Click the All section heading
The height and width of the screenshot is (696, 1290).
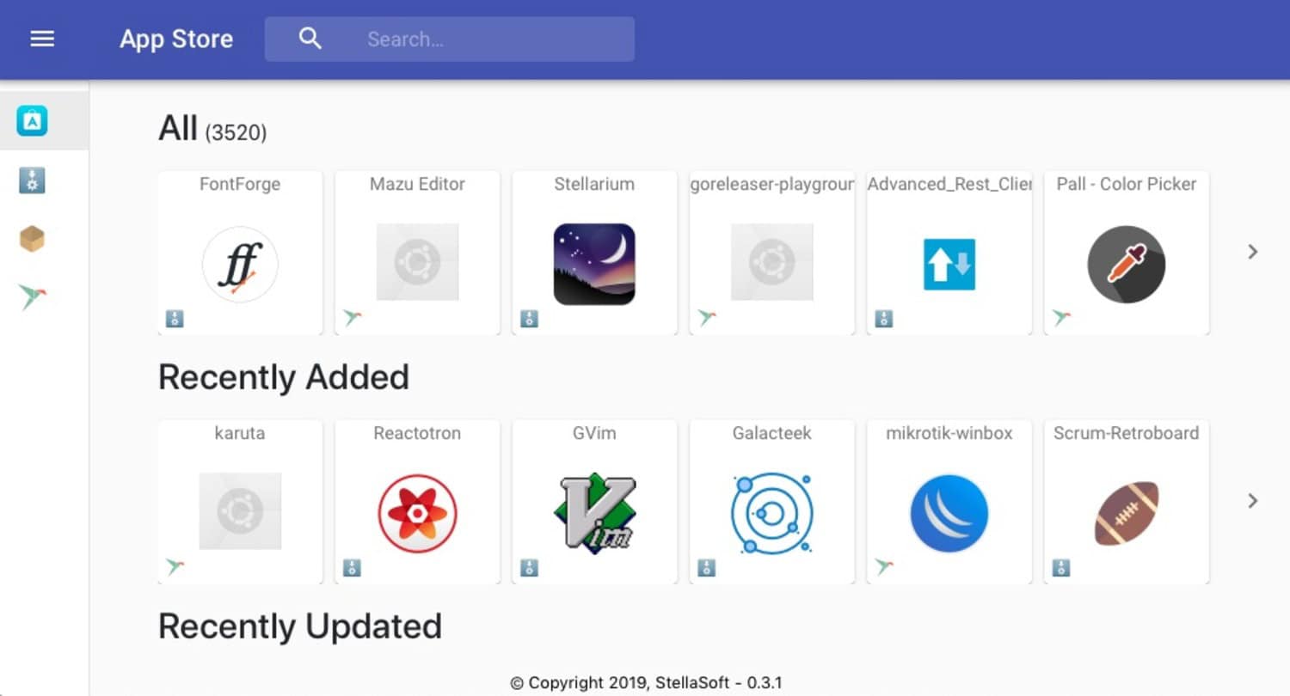tap(178, 129)
